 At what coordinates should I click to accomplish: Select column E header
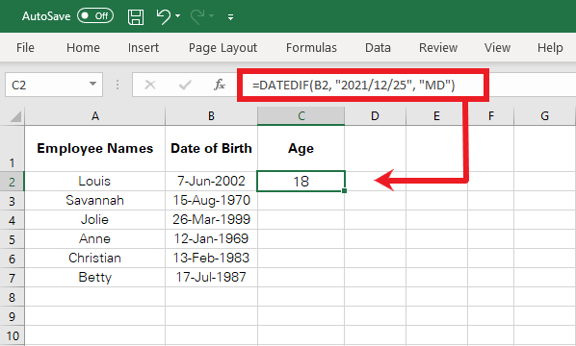point(436,116)
